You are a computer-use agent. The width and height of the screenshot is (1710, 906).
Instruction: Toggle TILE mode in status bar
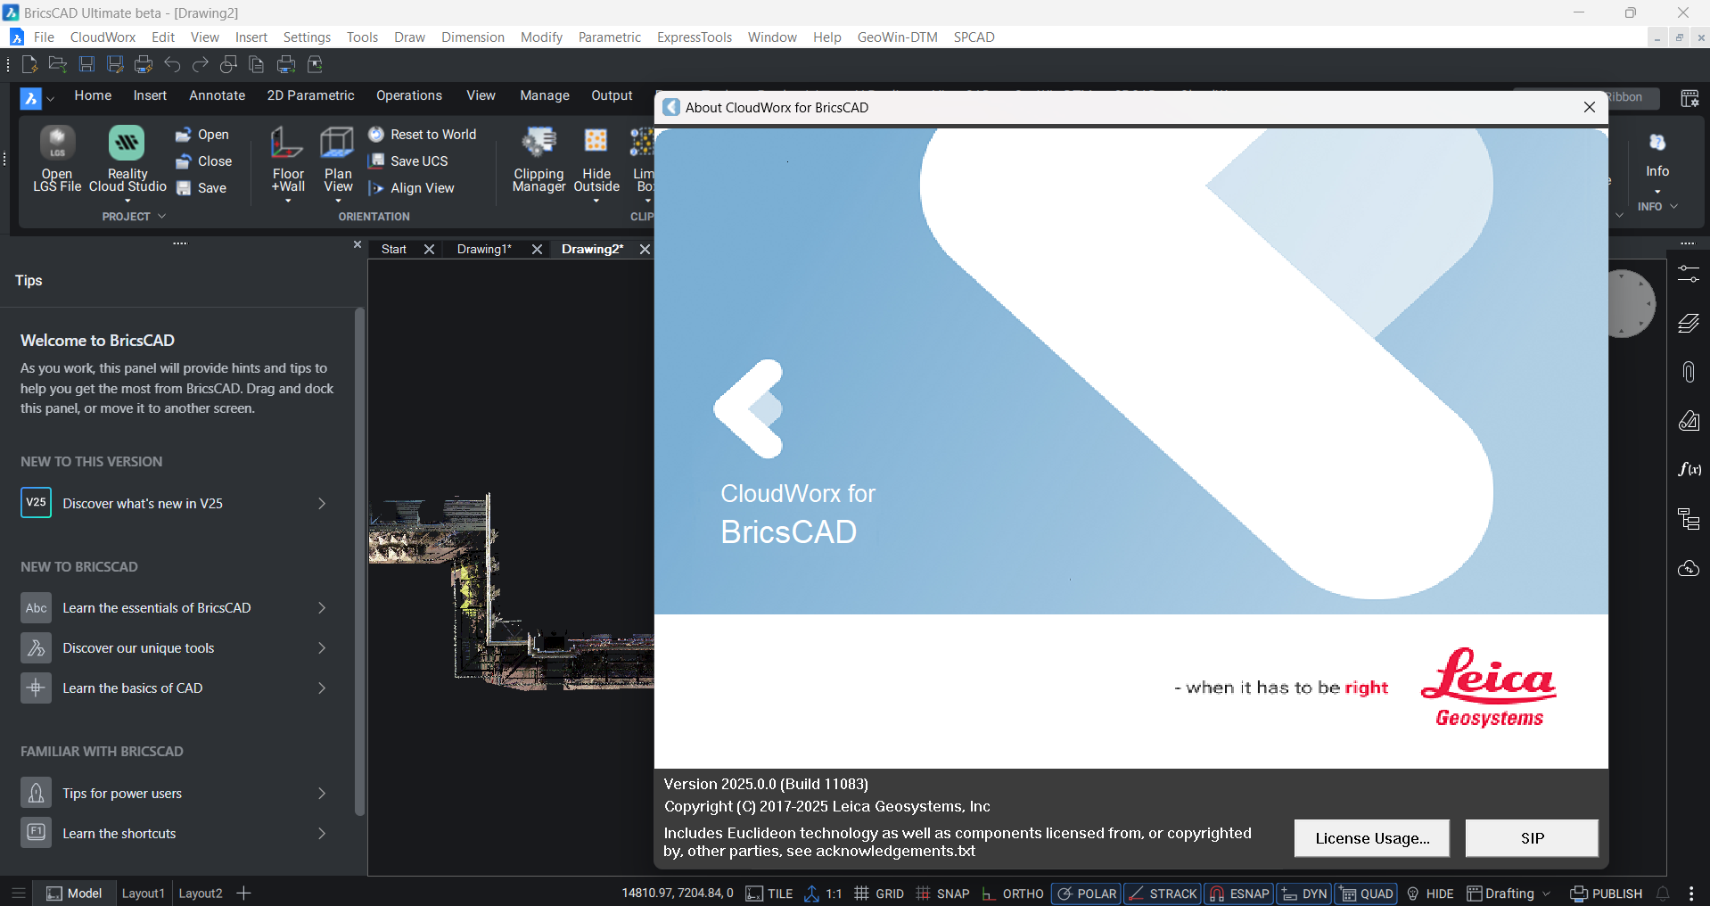click(x=769, y=894)
